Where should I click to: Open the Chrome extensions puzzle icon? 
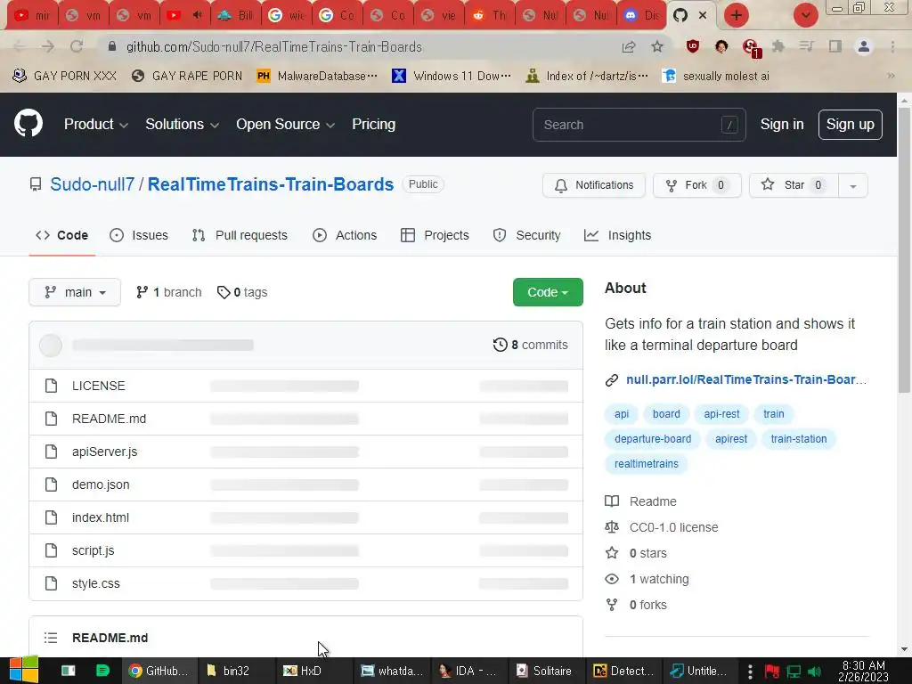778,46
